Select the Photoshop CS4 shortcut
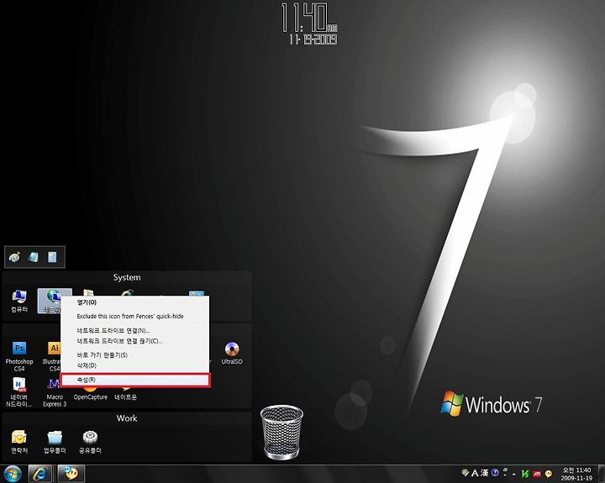 (18, 356)
